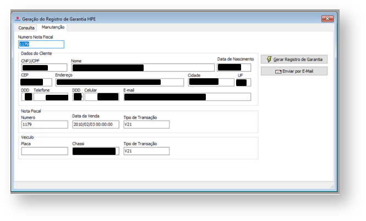
Task: Select the Data da Venda field
Action: tap(96, 125)
